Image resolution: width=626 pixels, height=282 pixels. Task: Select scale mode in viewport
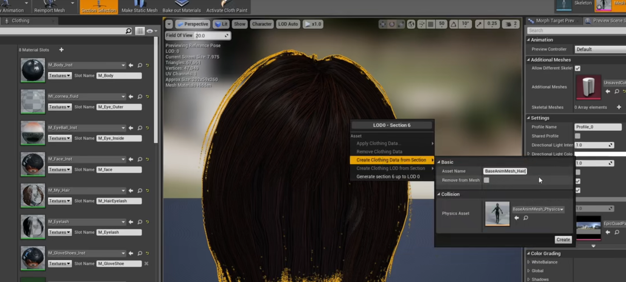tap(401, 24)
